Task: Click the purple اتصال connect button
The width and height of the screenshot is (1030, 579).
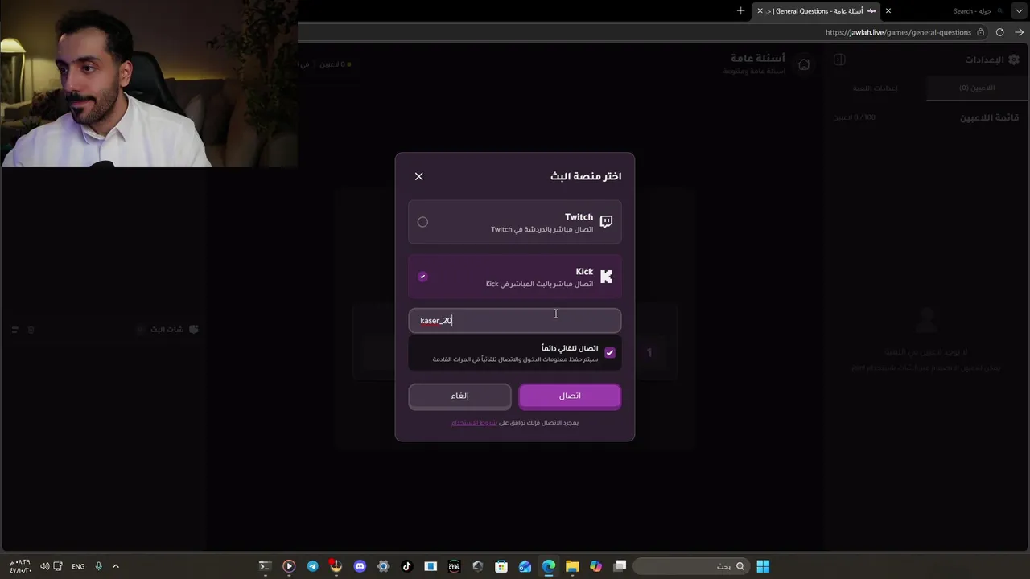Action: 570,396
